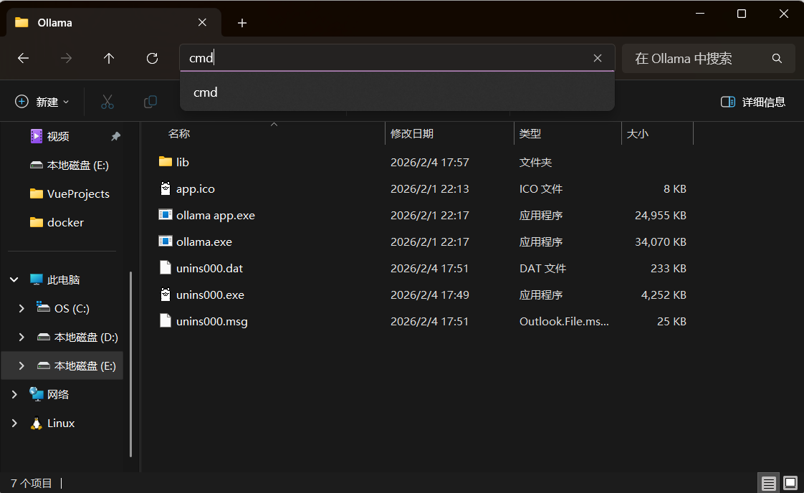Image resolution: width=804 pixels, height=493 pixels.
Task: Go forward with the right arrow button
Action: click(66, 59)
